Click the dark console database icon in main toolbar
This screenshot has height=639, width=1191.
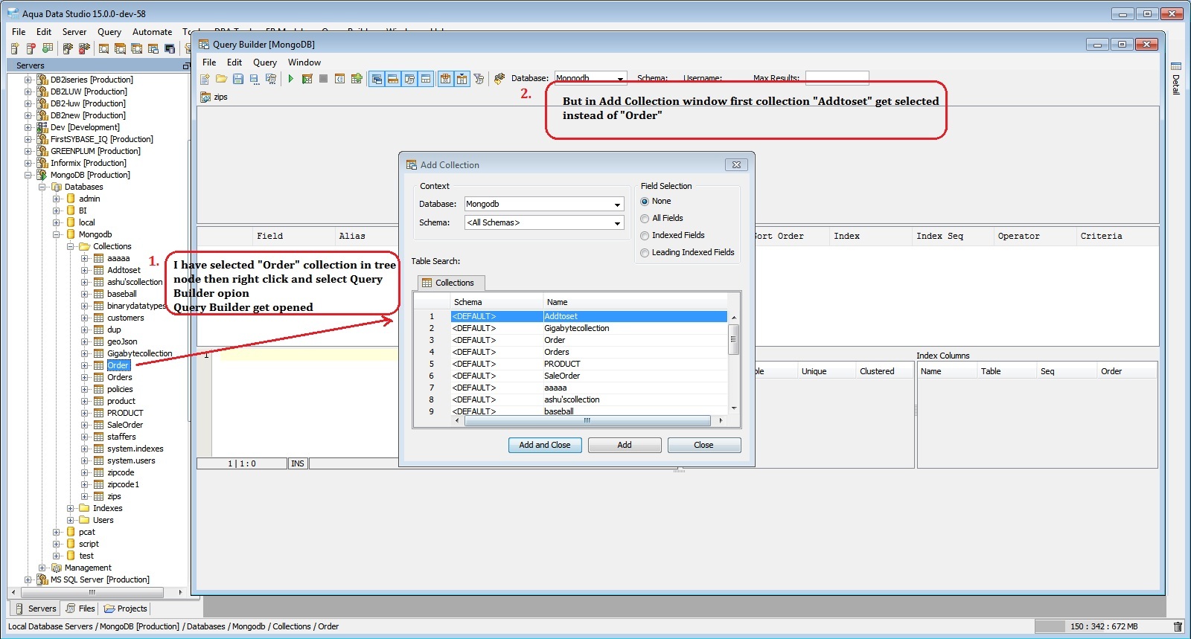[170, 48]
